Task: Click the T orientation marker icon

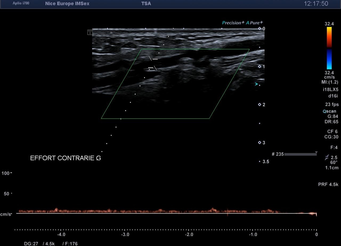Action: pyautogui.click(x=90, y=32)
